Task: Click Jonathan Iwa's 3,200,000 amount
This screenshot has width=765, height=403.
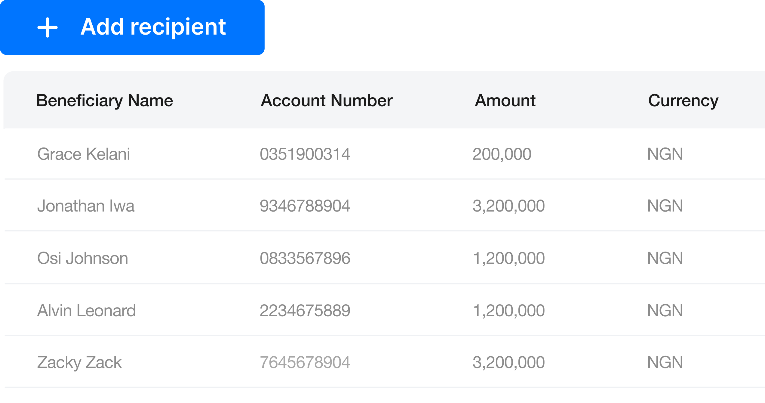Action: [x=508, y=206]
